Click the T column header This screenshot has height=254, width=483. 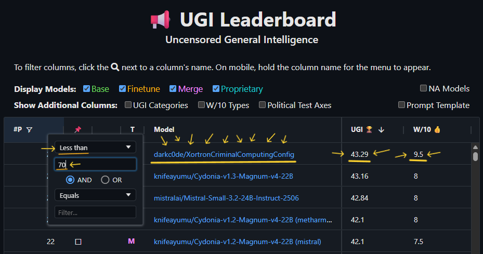[132, 129]
